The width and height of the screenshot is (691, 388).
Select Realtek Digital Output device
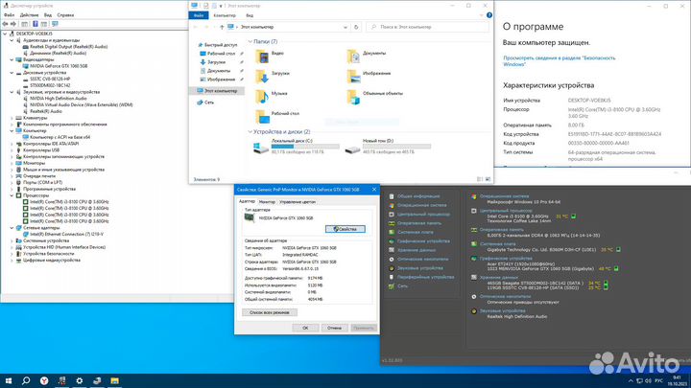(68, 47)
